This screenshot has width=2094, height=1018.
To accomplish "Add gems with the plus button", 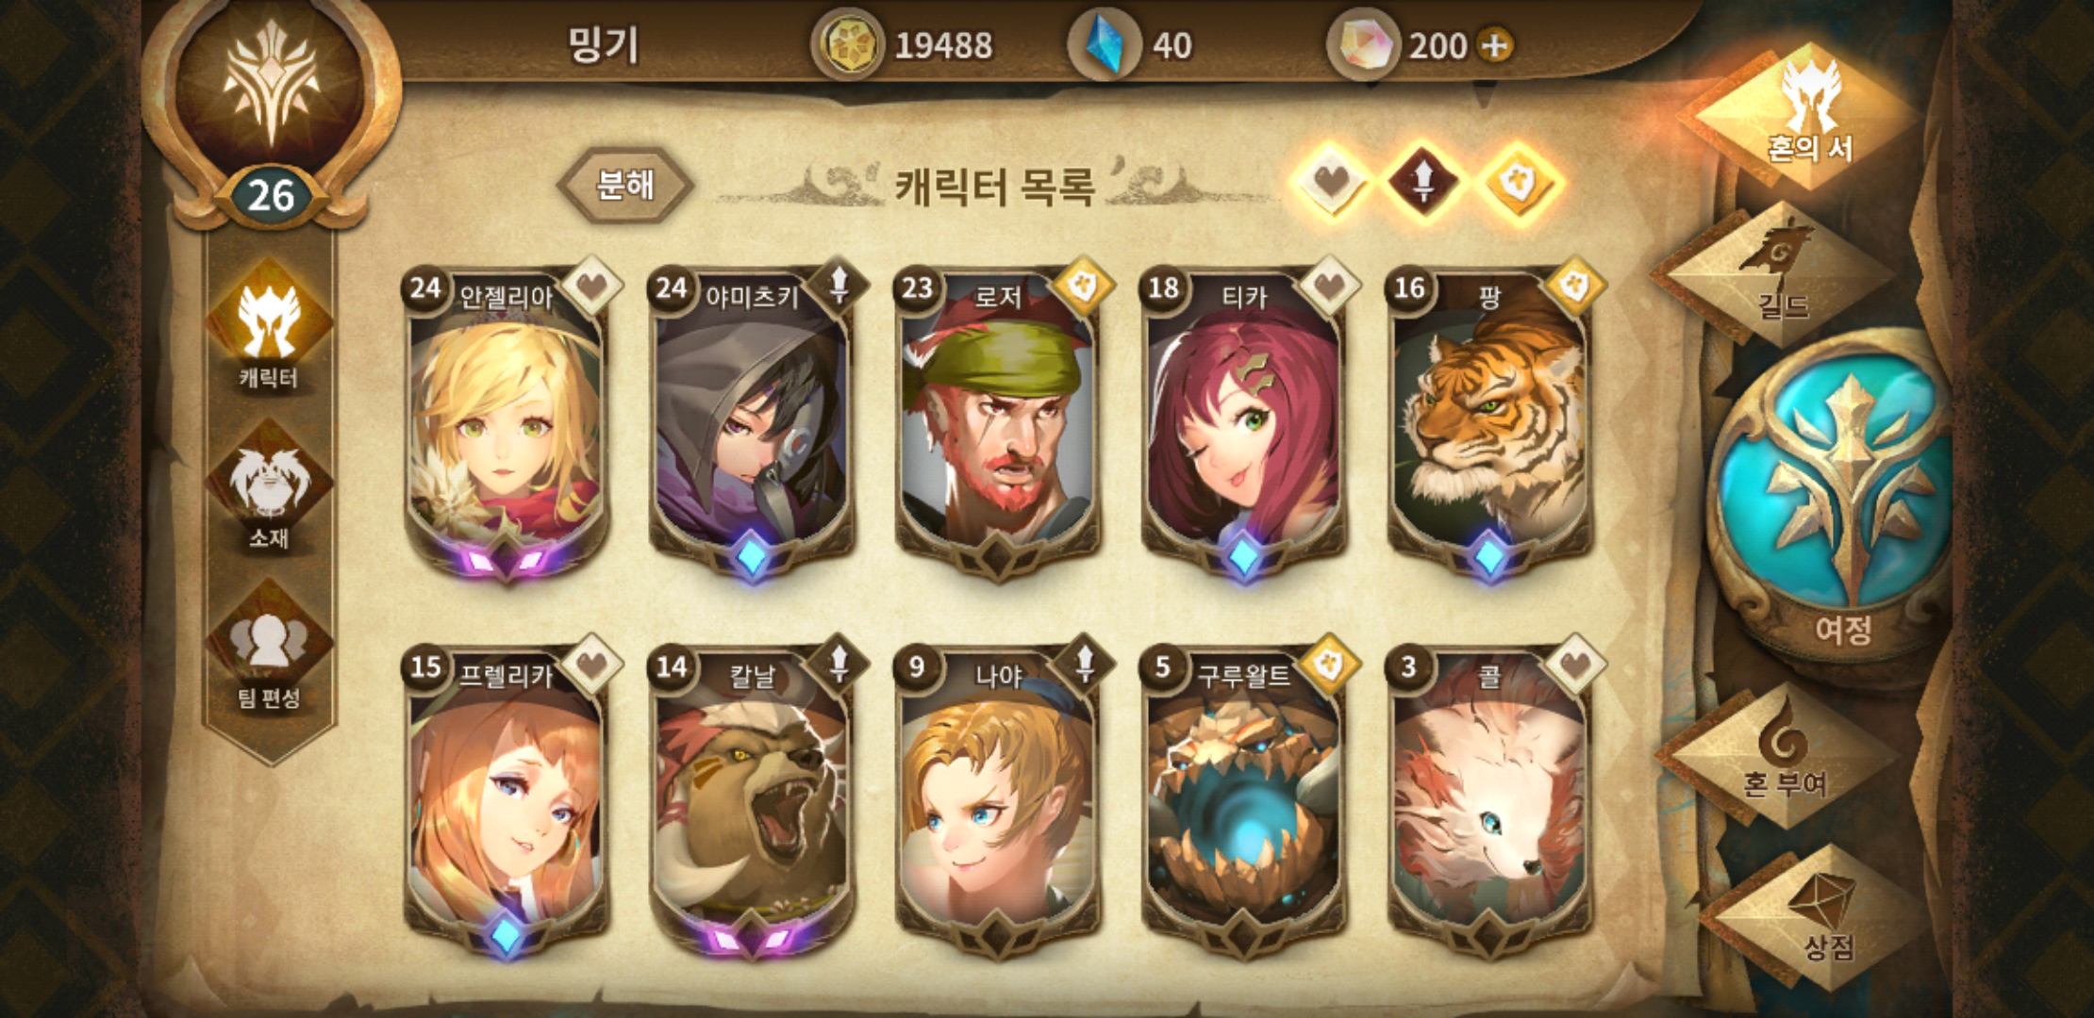I will [1495, 45].
